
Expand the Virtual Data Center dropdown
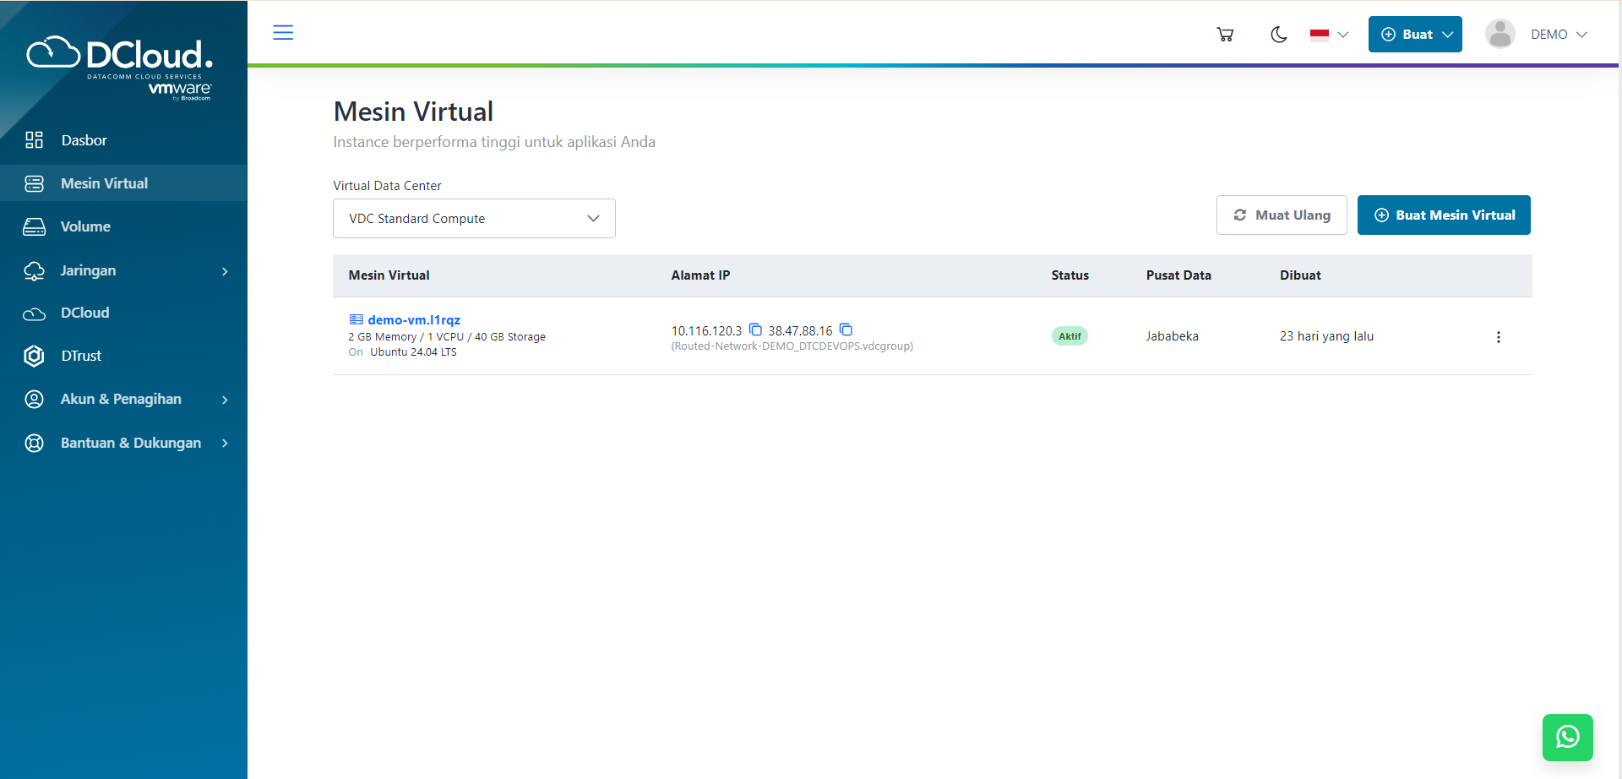[x=474, y=219]
